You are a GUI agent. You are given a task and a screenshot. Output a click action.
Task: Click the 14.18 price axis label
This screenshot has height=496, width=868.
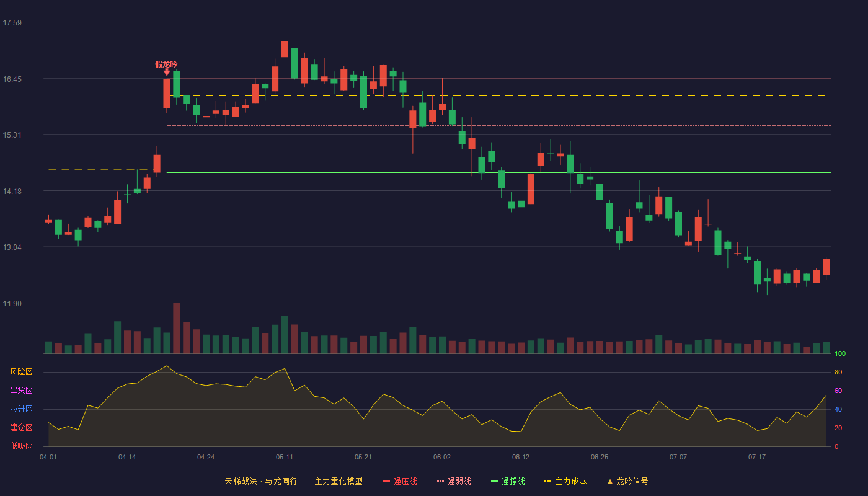point(12,192)
